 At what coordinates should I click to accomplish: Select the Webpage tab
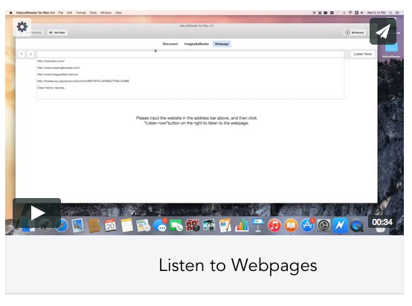point(222,44)
